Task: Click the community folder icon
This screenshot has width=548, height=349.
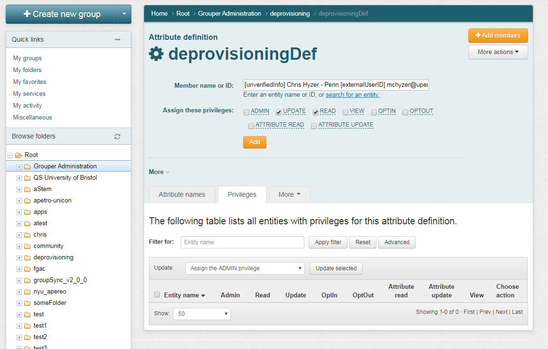Action: tap(27, 246)
